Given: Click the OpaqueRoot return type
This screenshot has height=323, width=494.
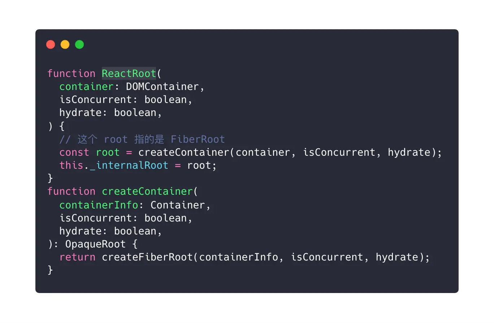Looking at the screenshot, I should point(95,244).
